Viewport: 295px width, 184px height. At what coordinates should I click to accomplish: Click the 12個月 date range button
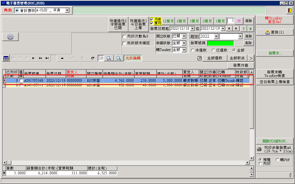168,21
